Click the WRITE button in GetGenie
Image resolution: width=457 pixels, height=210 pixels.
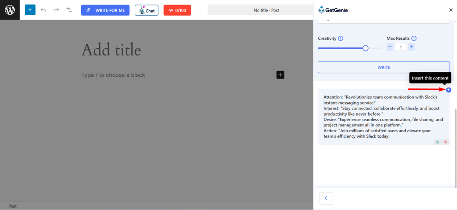tap(384, 67)
